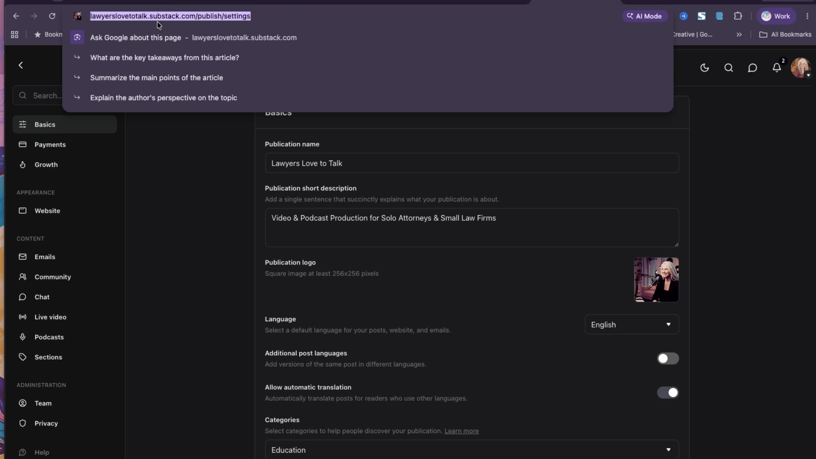
Task: Open Team administration settings
Action: (x=65, y=403)
